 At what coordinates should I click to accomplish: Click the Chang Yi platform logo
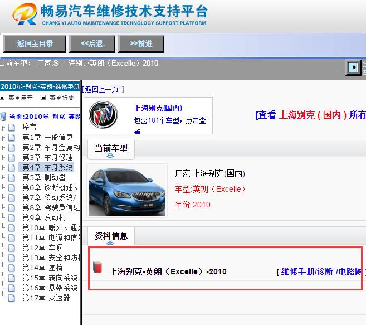tap(25, 14)
